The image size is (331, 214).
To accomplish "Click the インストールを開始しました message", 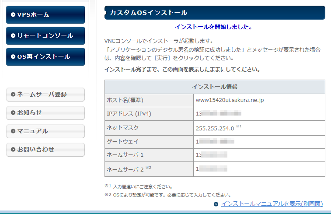I will 213,27.
